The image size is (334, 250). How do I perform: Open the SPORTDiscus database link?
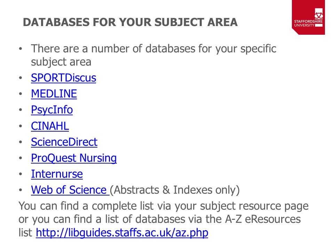63,78
